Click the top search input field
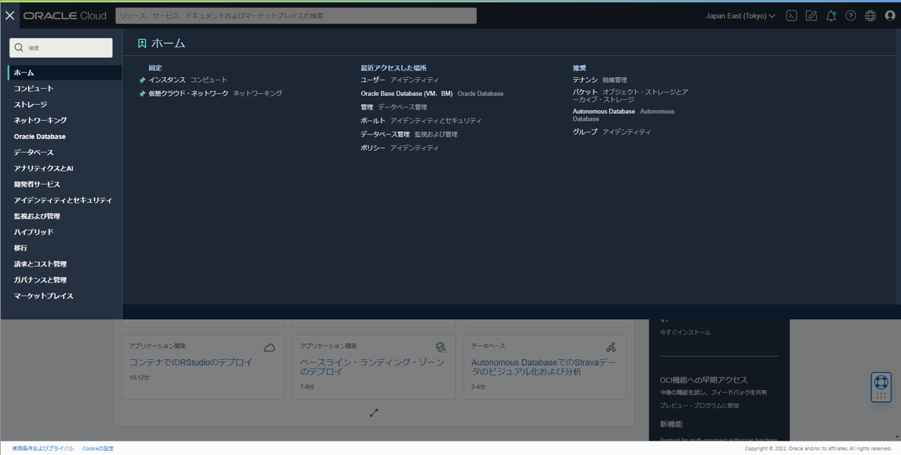The height and width of the screenshot is (455, 901). [x=296, y=15]
